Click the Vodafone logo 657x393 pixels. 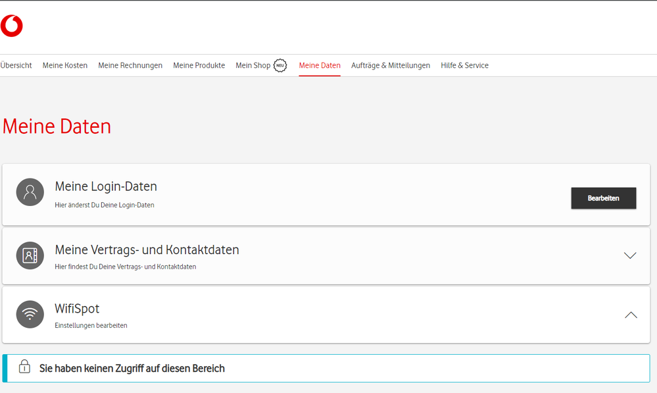12,26
